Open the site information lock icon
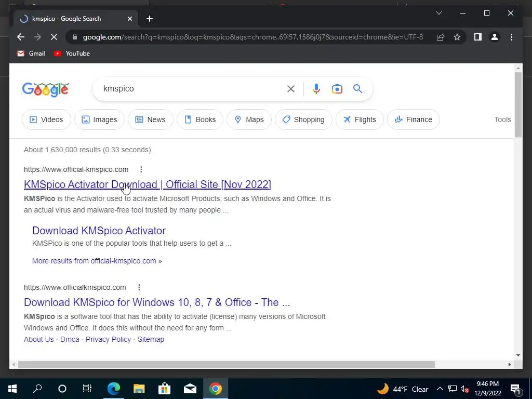Screen dimensions: 532x399 (75, 37)
